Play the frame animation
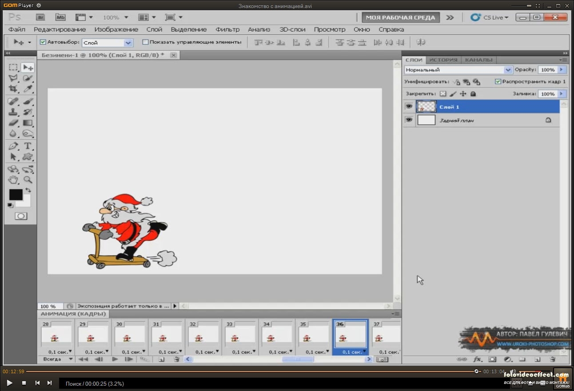The image size is (574, 391). point(115,359)
